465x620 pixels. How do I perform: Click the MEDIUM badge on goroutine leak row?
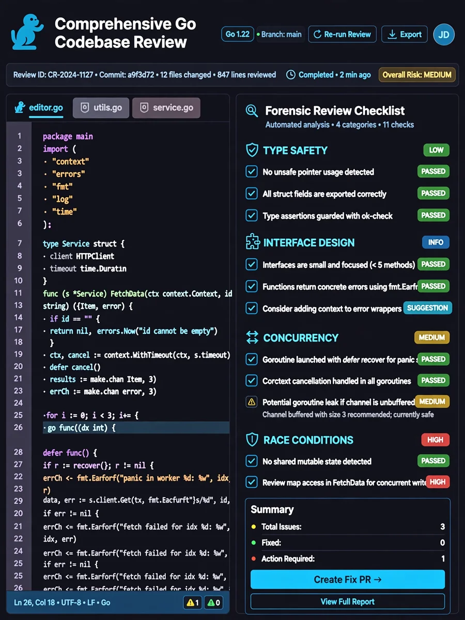[432, 401]
